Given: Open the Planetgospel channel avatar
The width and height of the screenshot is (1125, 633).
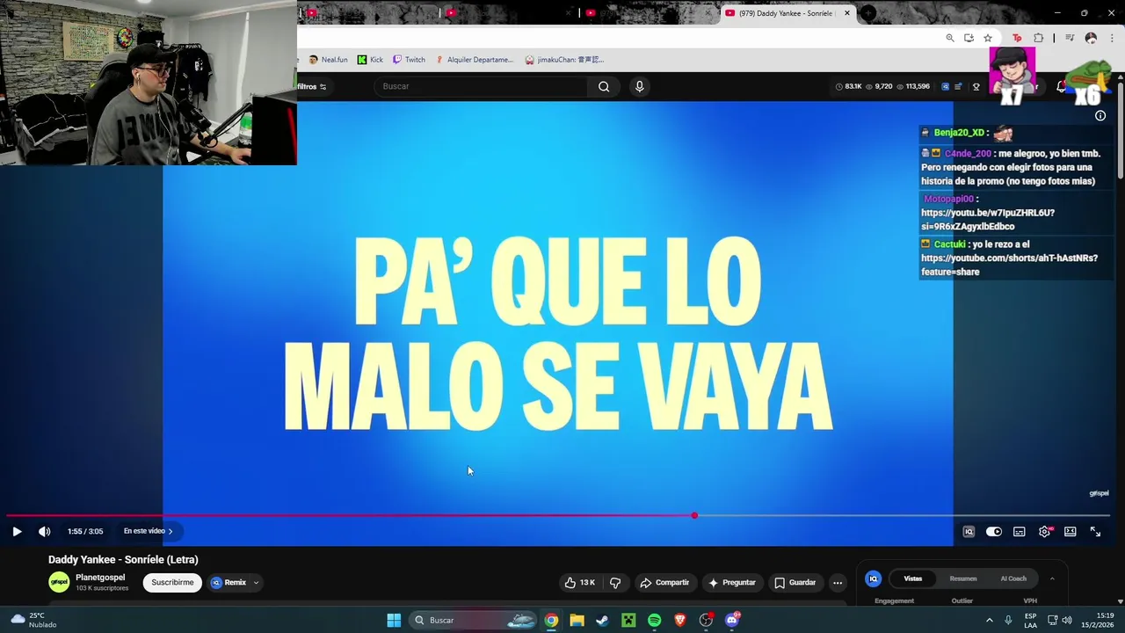Looking at the screenshot, I should 59,582.
